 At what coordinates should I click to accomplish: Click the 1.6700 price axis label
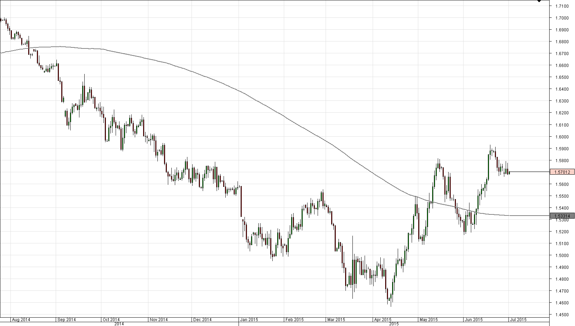(x=562, y=53)
